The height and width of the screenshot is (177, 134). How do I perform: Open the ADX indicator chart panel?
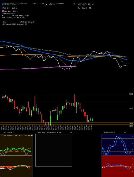tap(16, 145)
